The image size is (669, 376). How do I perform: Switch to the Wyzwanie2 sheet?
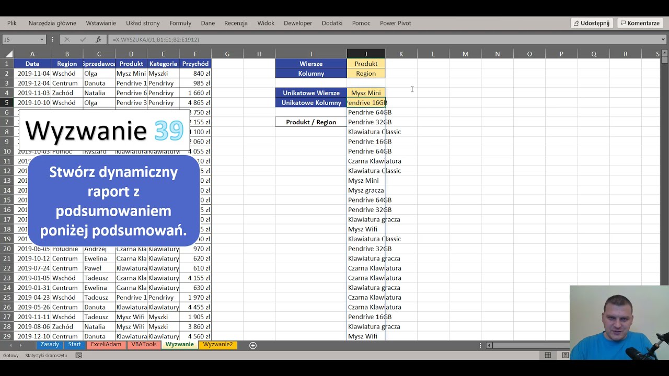point(218,345)
